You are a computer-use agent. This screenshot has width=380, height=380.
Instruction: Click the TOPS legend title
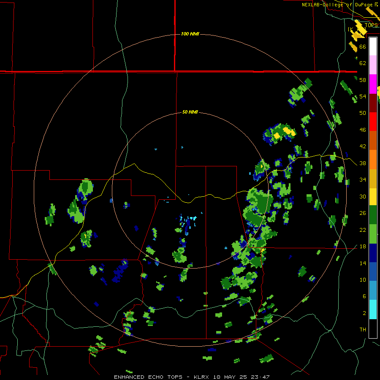coord(371,25)
